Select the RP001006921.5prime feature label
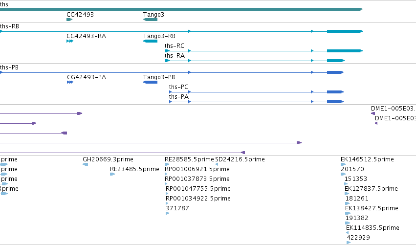Screen dimensions: 416x245 click(x=197, y=169)
